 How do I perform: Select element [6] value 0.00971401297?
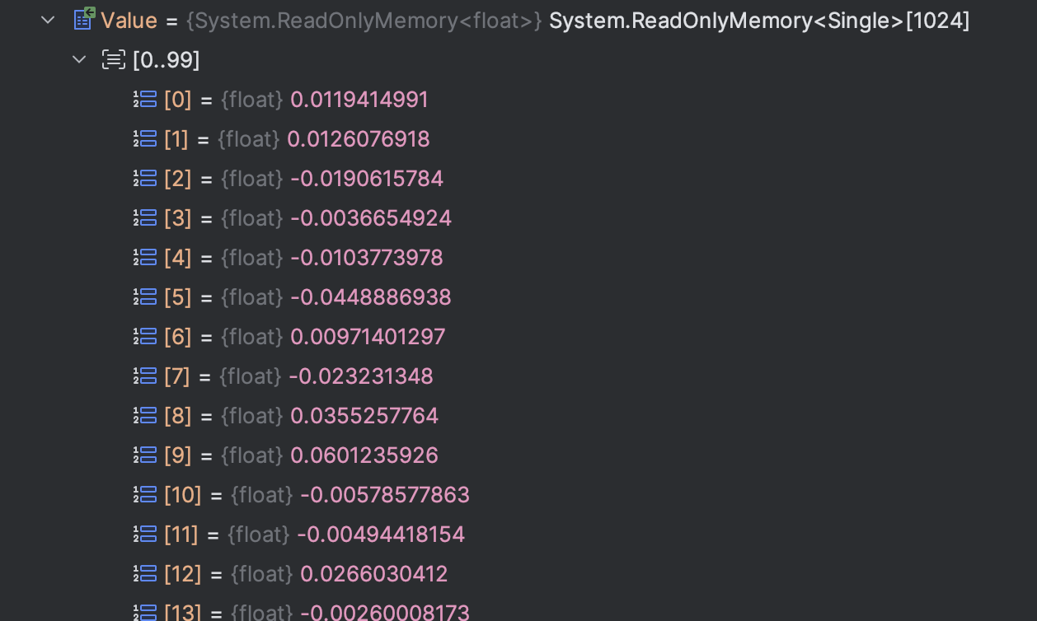(x=367, y=337)
